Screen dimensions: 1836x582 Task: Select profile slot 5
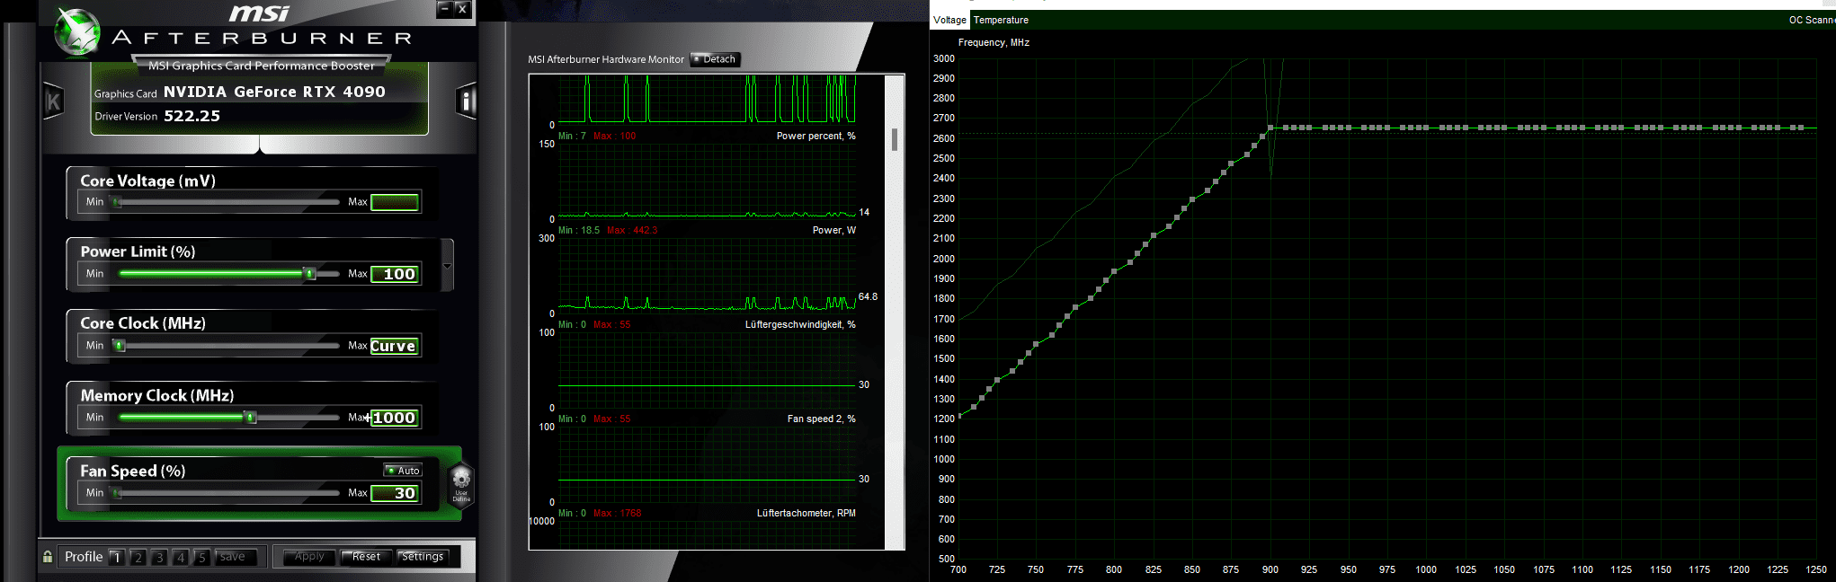[x=201, y=558]
